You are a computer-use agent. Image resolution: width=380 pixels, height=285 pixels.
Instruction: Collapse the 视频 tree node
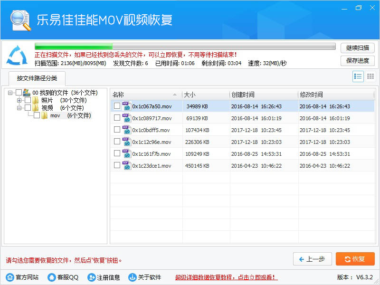19,108
